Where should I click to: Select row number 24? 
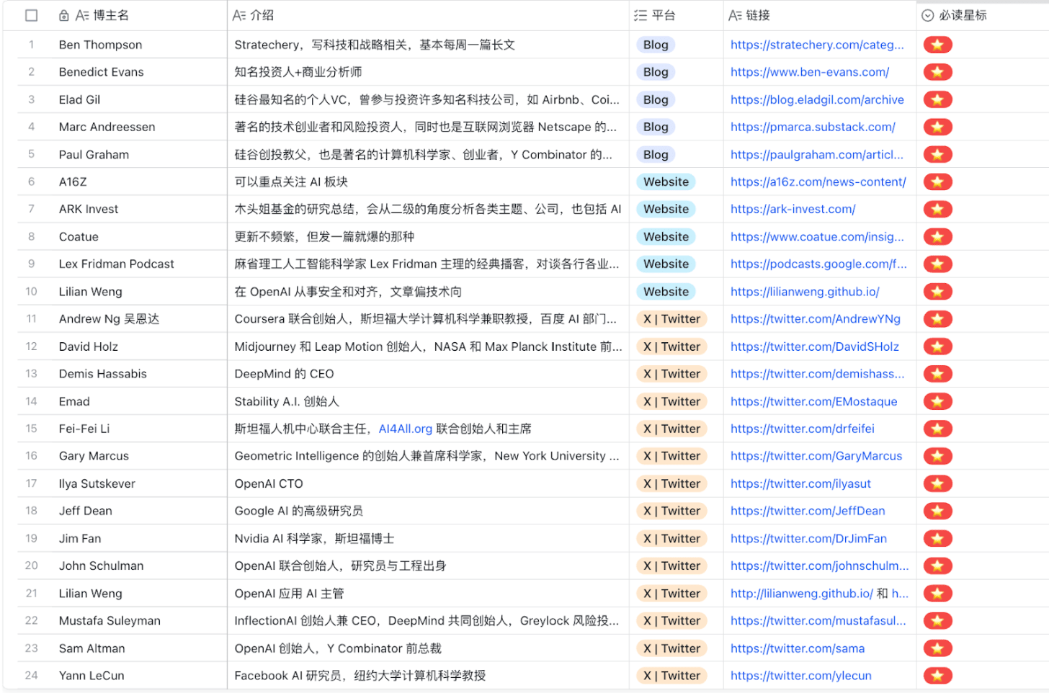[x=31, y=676]
